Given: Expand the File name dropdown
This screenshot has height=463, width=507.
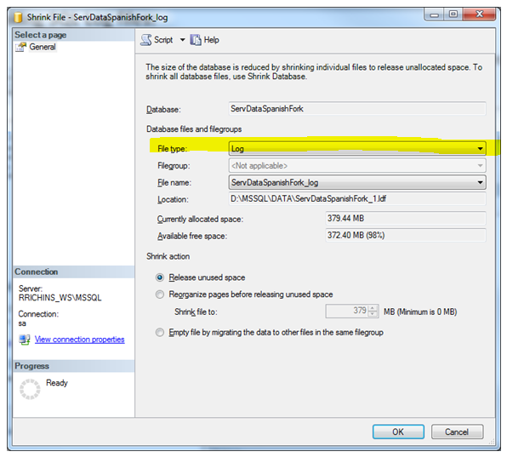Looking at the screenshot, I should point(357,182).
